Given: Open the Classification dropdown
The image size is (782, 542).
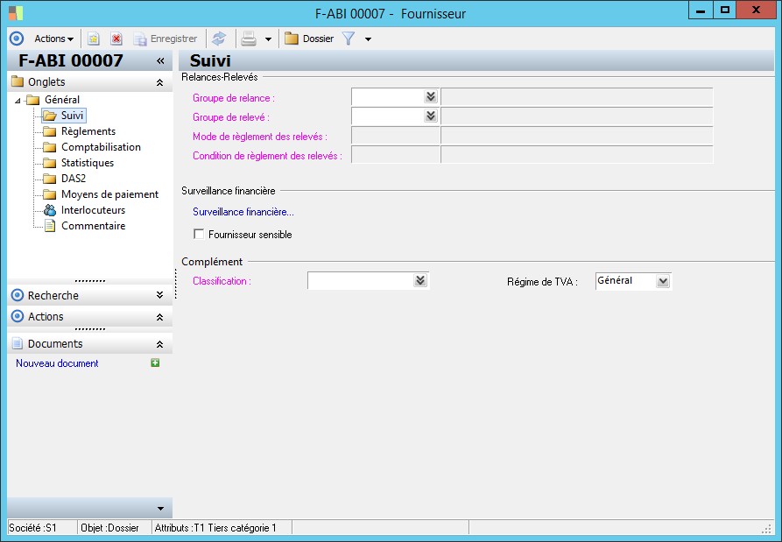Looking at the screenshot, I should pos(420,280).
